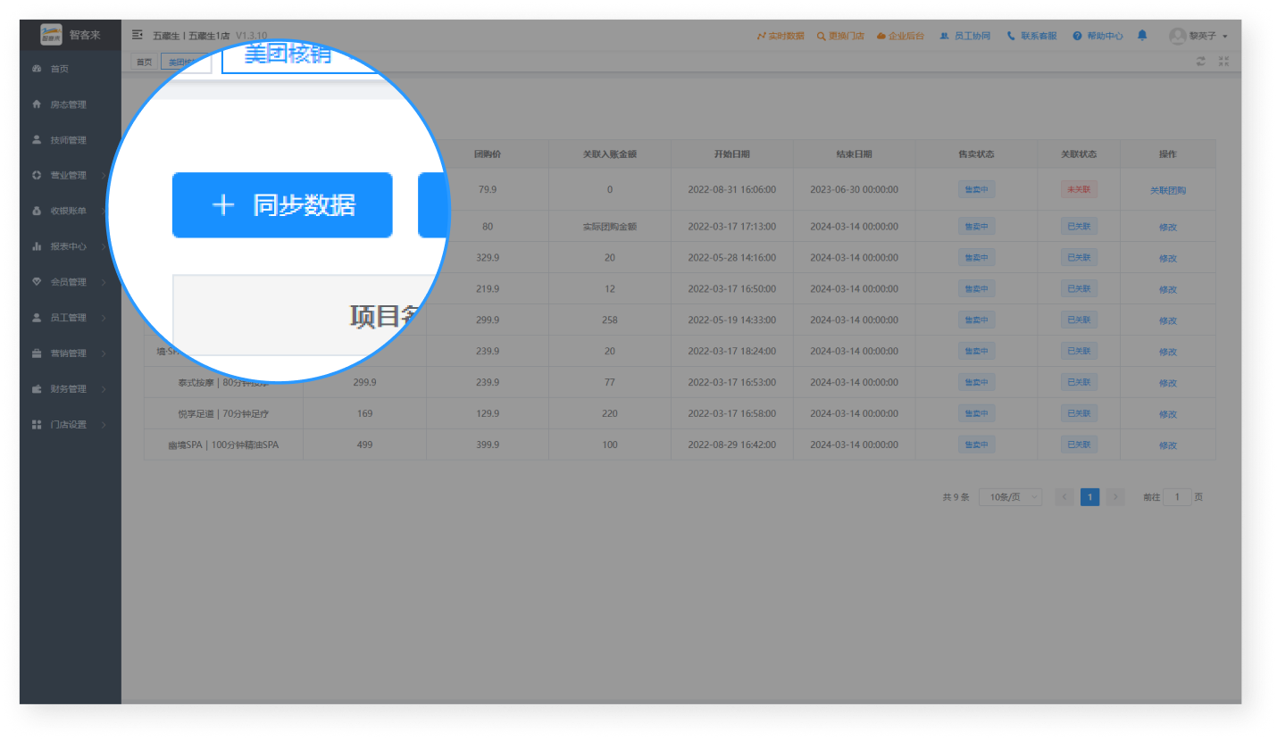Click the 泰式按摩 | 80分钟按摩 cell
Viewport: 1277px width, 740px height.
(x=223, y=382)
